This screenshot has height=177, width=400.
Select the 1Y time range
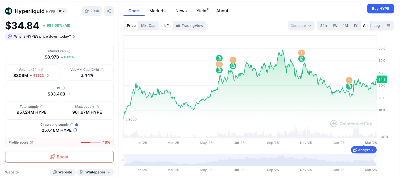point(355,26)
